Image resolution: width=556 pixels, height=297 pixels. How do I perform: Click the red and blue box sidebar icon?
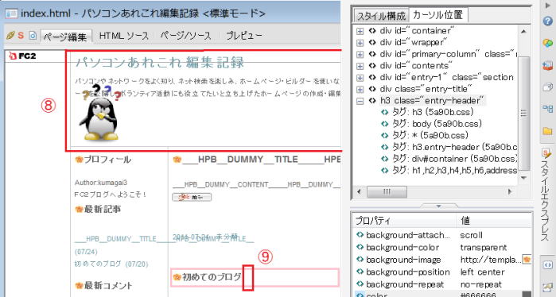pos(548,65)
